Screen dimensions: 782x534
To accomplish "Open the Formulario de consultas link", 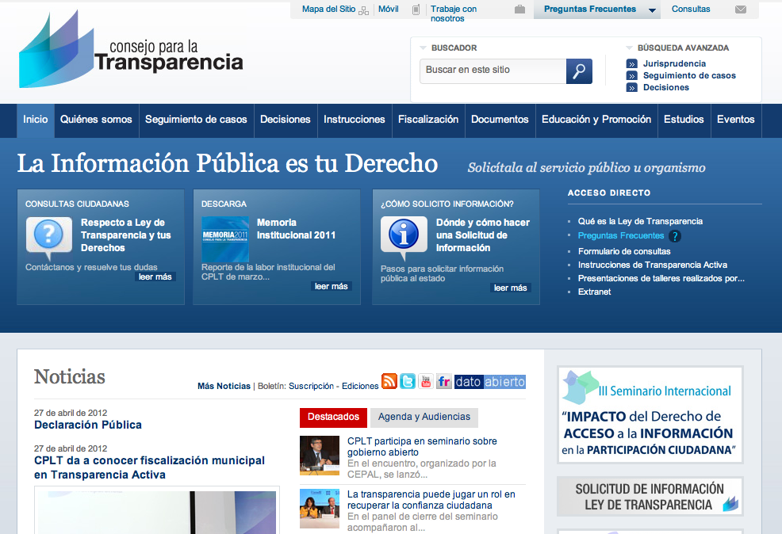I will coord(624,251).
